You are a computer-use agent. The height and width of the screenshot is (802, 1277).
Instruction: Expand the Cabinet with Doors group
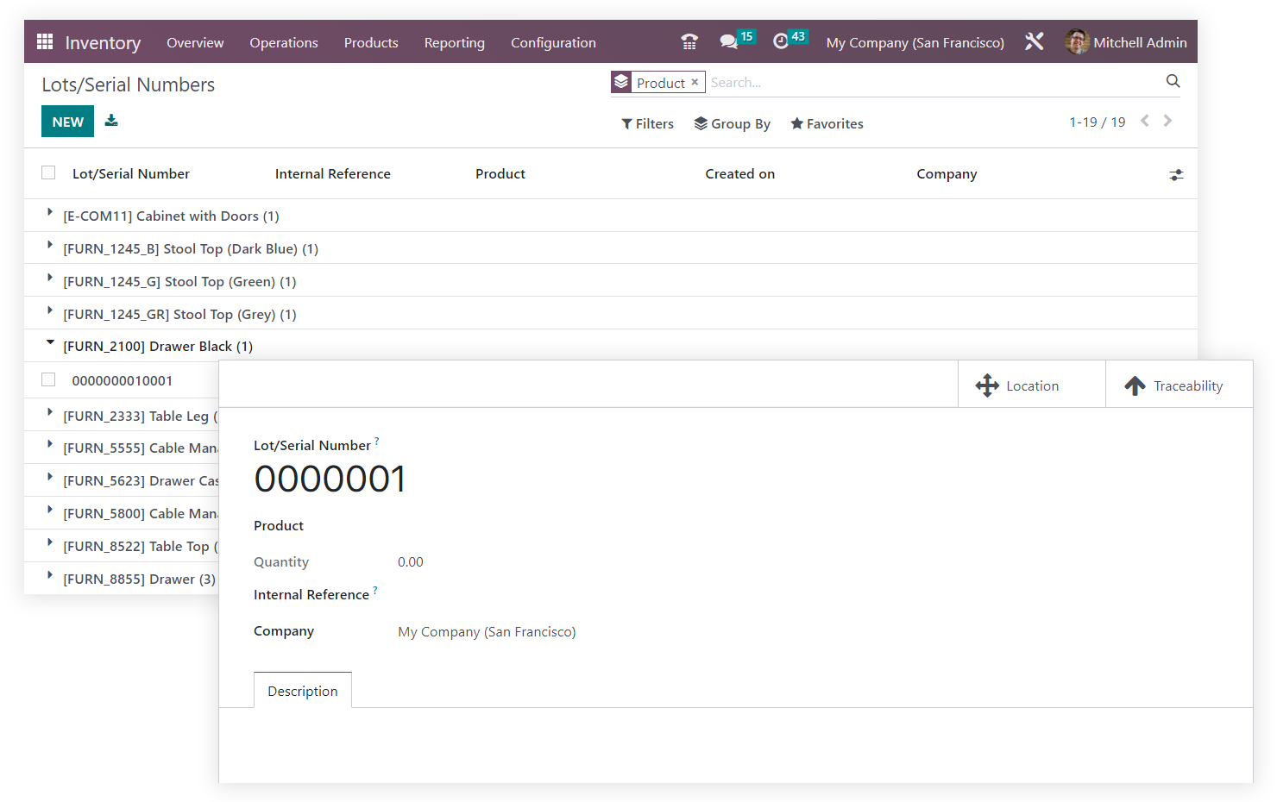click(49, 215)
